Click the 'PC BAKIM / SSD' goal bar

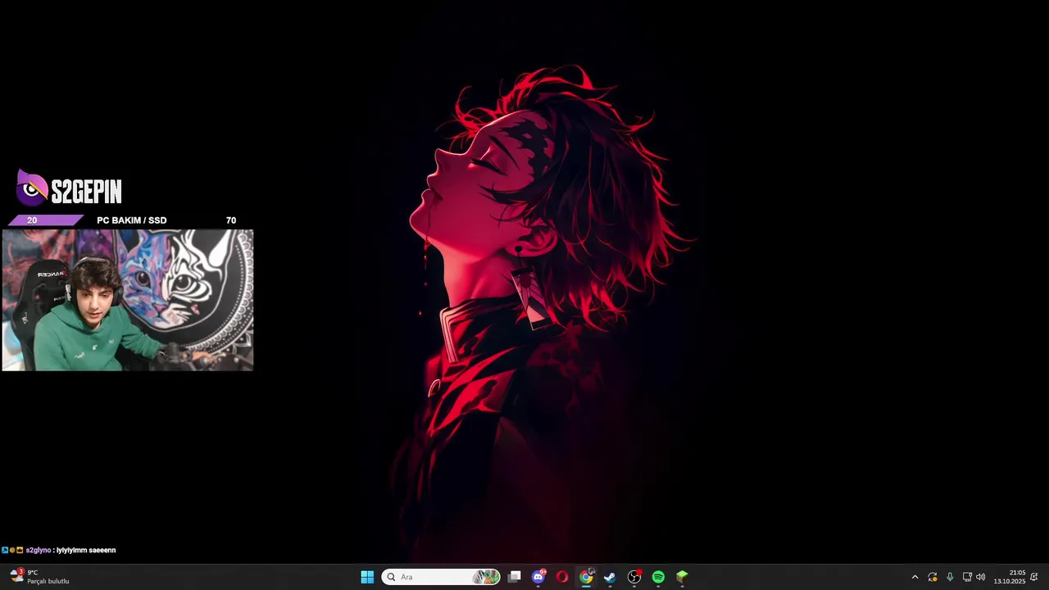coord(128,220)
